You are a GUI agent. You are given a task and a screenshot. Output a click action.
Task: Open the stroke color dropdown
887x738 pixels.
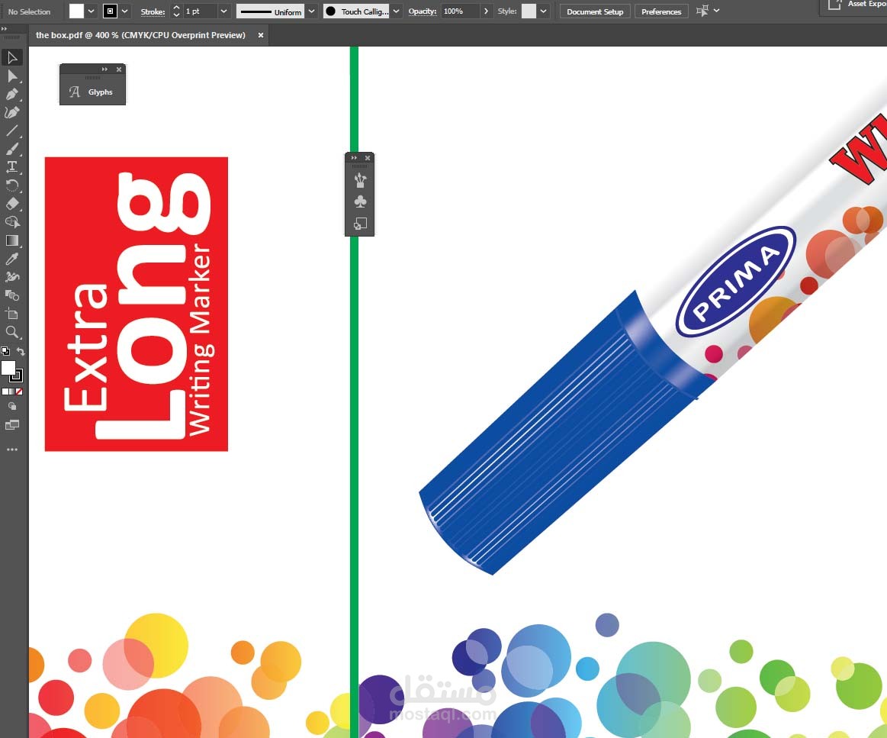(x=124, y=11)
